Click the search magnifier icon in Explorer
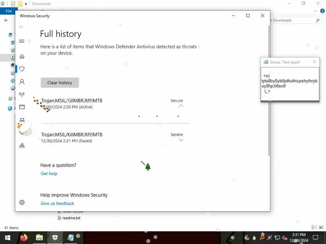 [x=317, y=20]
